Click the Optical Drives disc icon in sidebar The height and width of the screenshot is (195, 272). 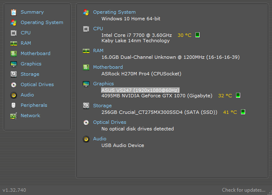14,84
